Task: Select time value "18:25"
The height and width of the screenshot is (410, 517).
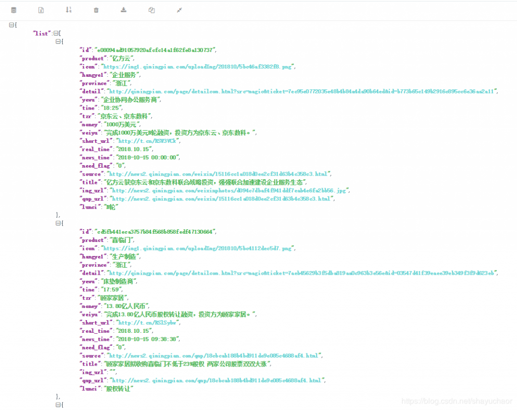Action: 112,108
